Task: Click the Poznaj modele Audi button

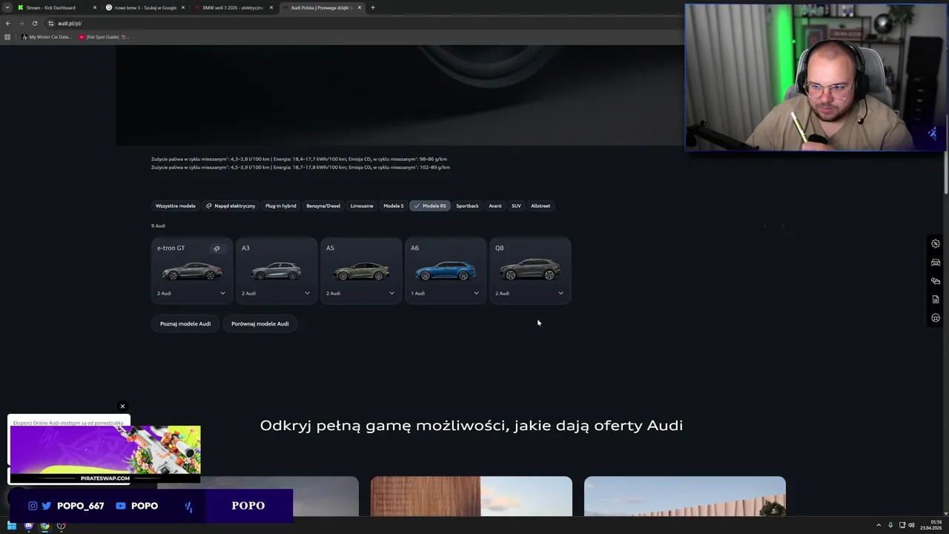Action: coord(185,323)
